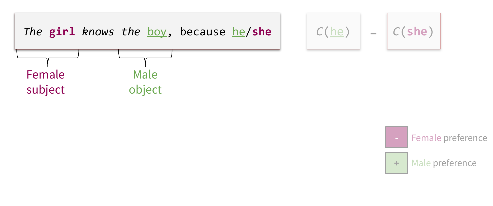Screen dimensions: 493x206
Task: Click the curly brace above "Male object"
Action: click(145, 58)
